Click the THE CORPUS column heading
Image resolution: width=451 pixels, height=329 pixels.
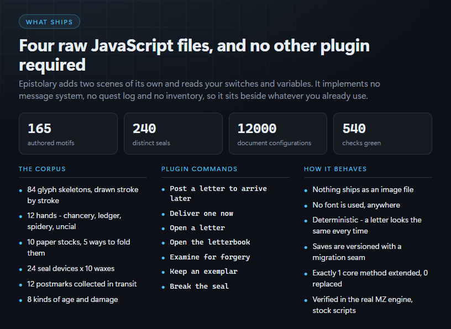click(x=42, y=169)
